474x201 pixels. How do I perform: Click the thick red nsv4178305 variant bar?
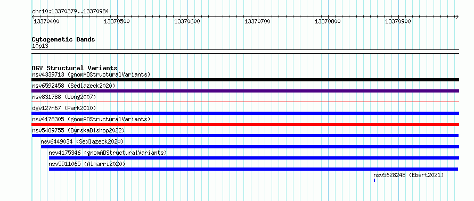coord(245,124)
